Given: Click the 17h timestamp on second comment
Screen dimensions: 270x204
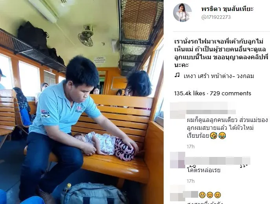Looking at the screenshot, I should (x=191, y=181).
